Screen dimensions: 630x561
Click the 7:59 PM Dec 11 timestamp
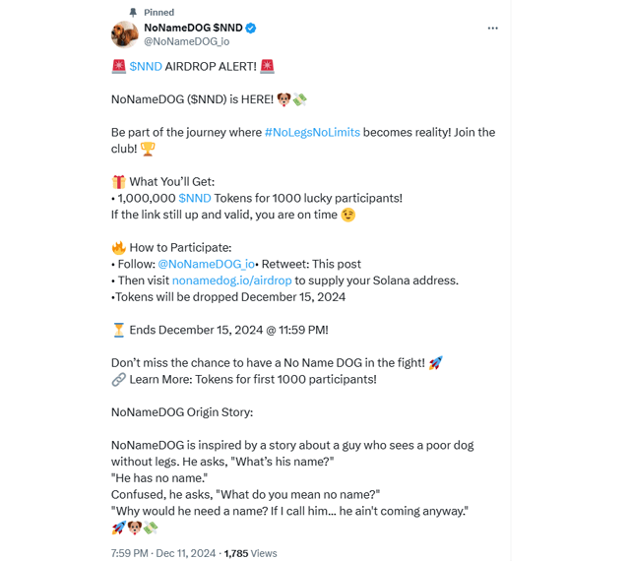click(163, 554)
